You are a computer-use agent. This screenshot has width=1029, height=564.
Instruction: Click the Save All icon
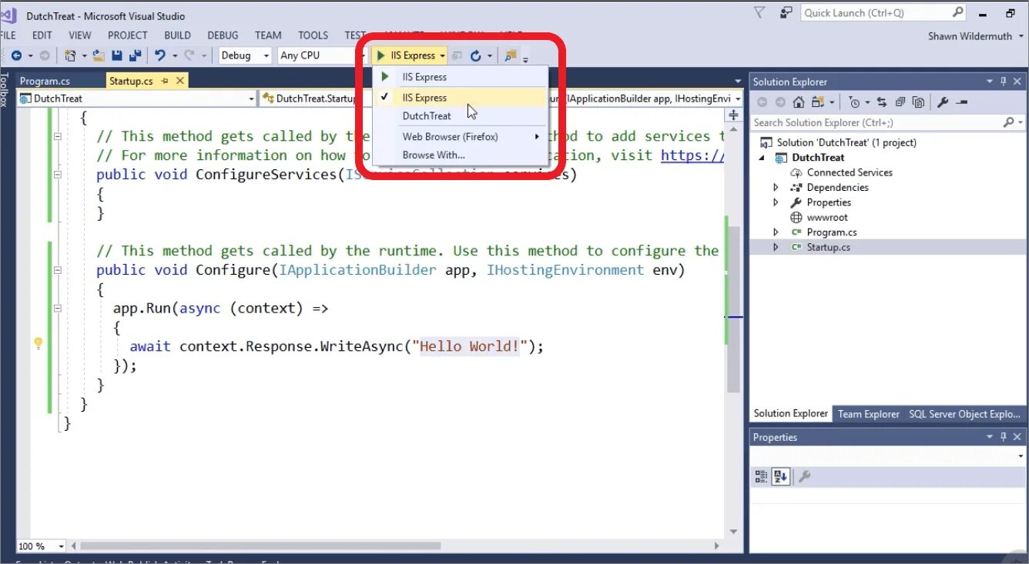click(136, 55)
